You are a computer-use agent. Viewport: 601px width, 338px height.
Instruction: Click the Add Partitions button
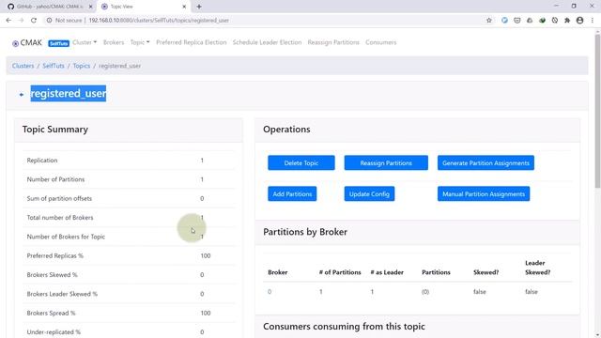tap(292, 194)
